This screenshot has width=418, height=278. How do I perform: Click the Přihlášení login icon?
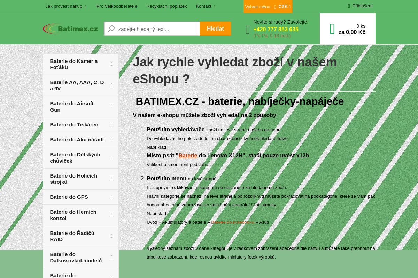tap(348, 6)
